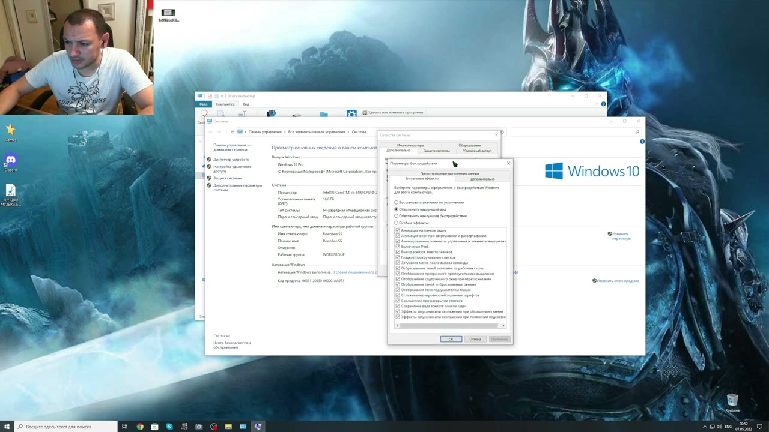Open File Explorer taskbar icon

228,427
